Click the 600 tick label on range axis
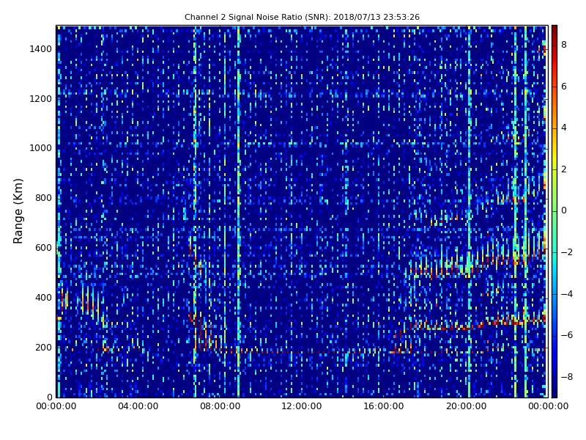586x440 pixels. [x=43, y=248]
